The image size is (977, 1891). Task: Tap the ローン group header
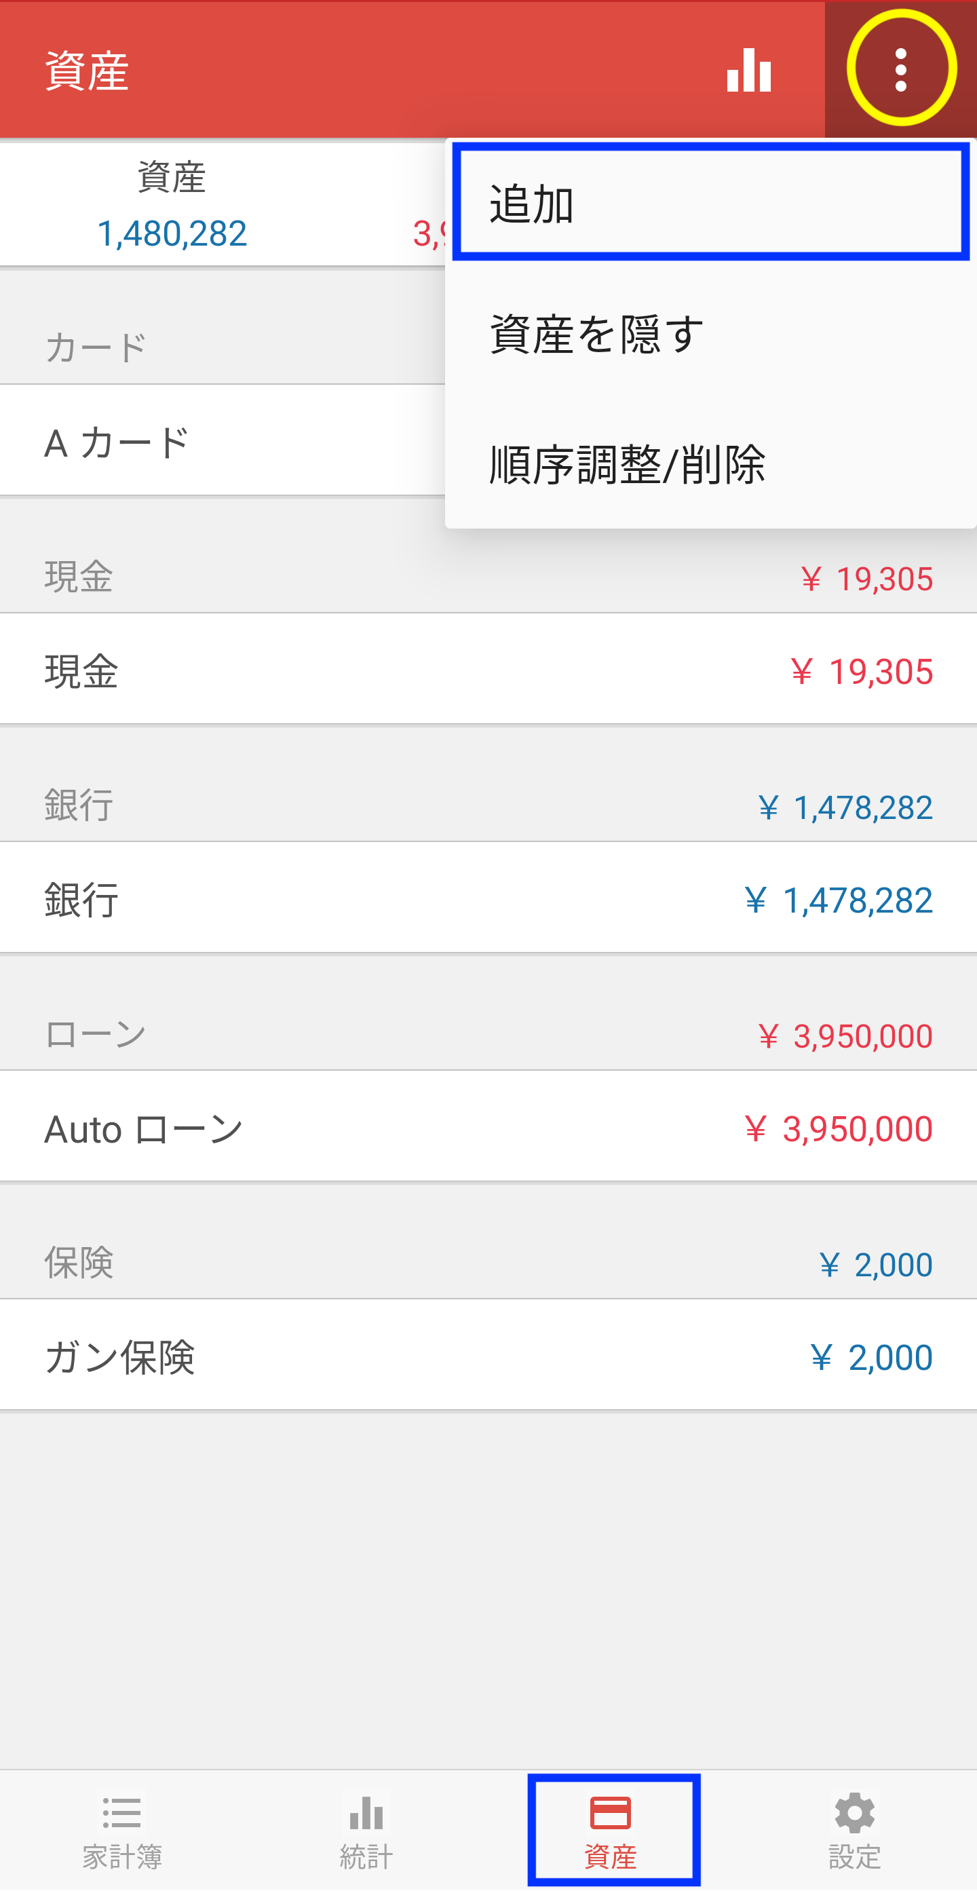(x=488, y=1033)
